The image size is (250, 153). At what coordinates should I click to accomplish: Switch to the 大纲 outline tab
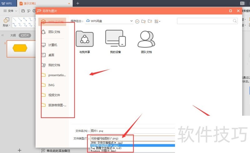tap(13, 35)
